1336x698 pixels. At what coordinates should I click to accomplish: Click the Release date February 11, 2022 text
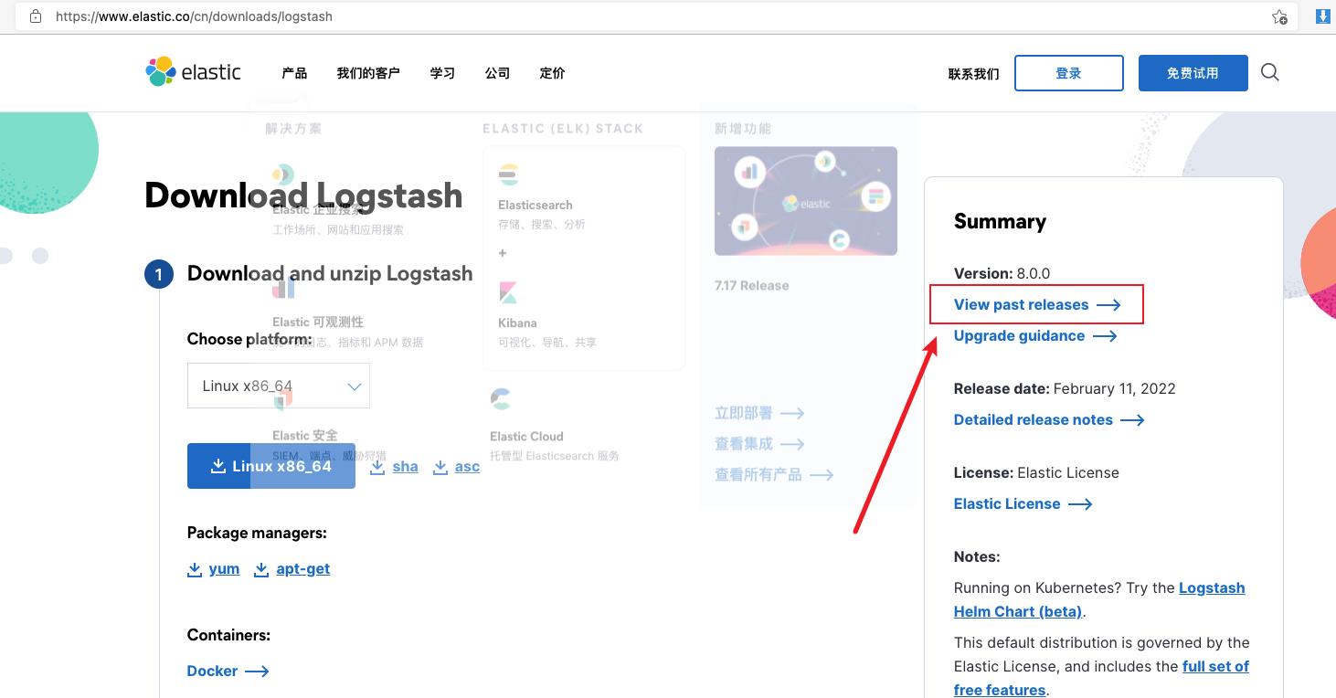pyautogui.click(x=1065, y=388)
